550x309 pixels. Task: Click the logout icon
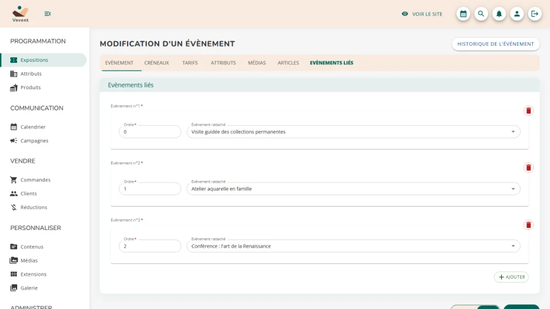[x=535, y=14]
